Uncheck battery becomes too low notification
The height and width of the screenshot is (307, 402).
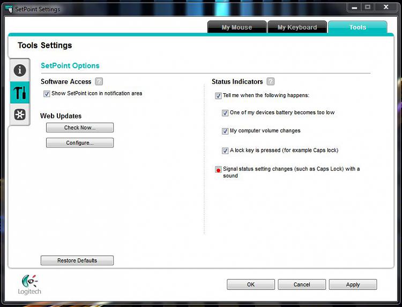225,113
